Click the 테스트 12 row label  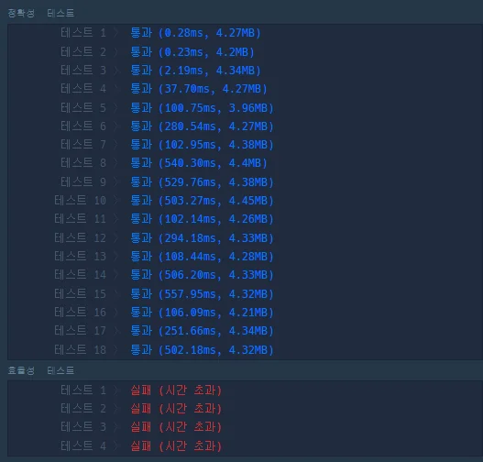point(80,238)
